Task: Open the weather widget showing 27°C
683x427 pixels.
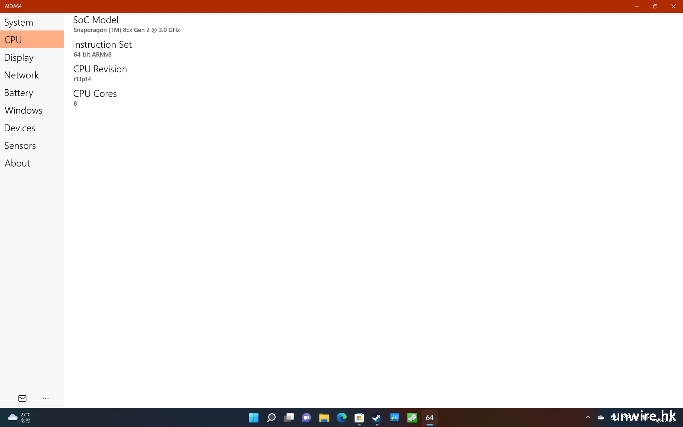Action: pyautogui.click(x=20, y=417)
